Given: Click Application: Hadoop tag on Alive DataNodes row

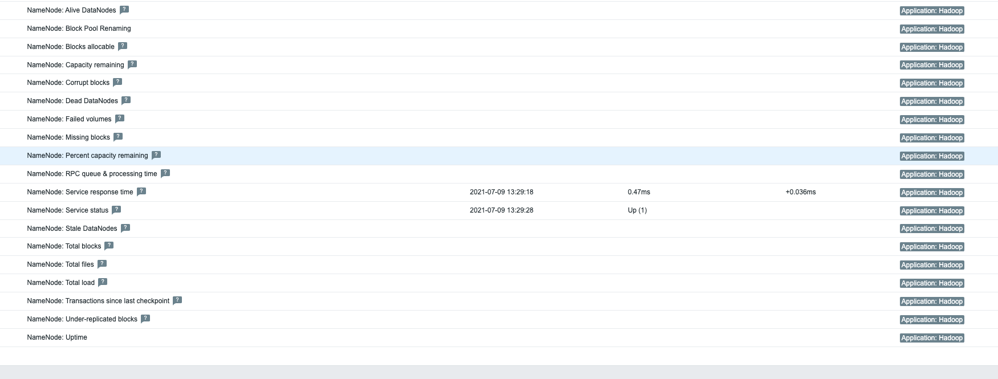Looking at the screenshot, I should [932, 11].
